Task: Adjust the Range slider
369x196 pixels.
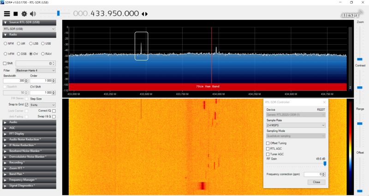Action: (x=360, y=124)
